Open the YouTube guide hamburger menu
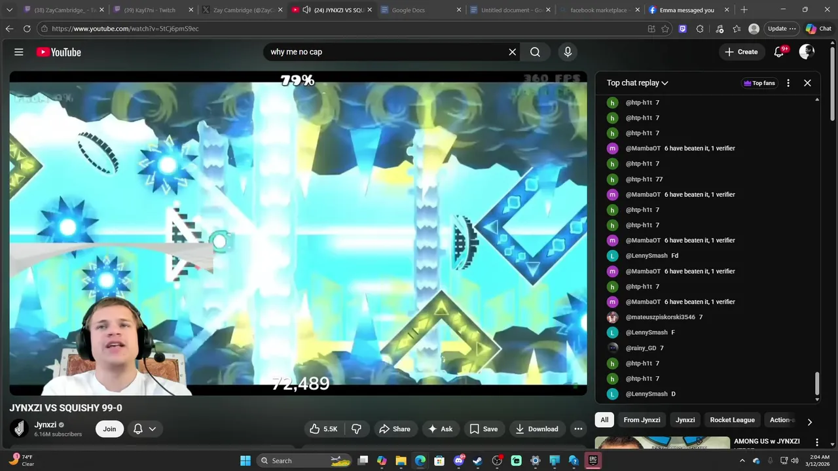The width and height of the screenshot is (838, 471). click(19, 52)
